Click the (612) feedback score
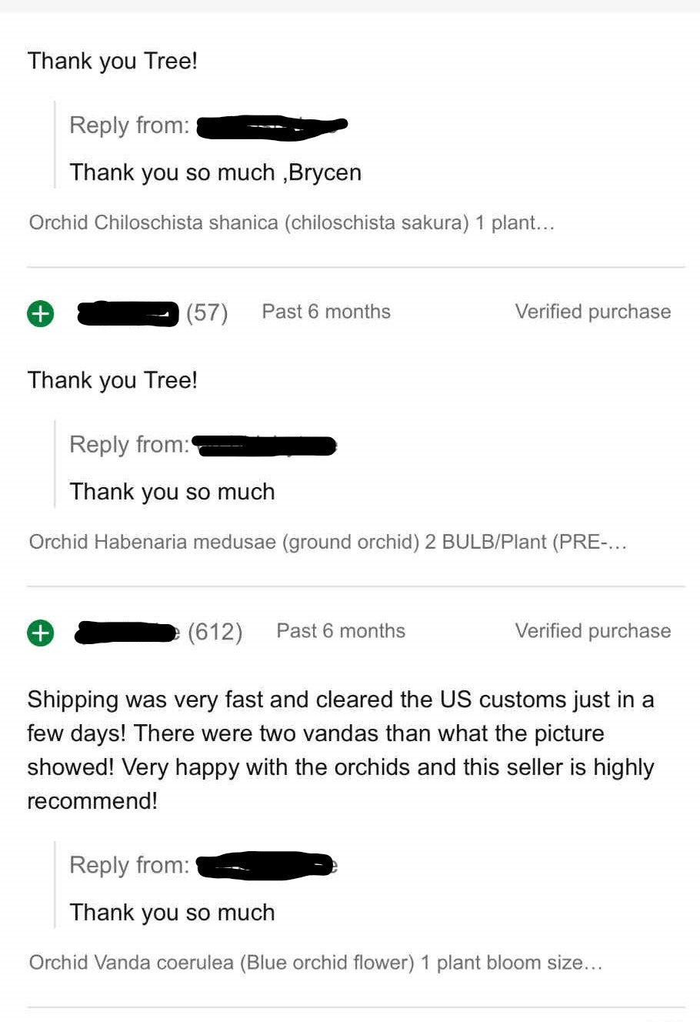Viewport: 700px width, 1022px height. click(x=215, y=633)
